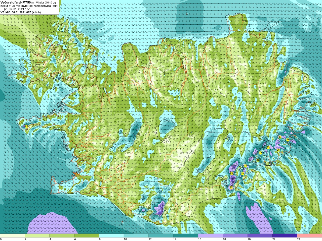Select the 16–18 m/s light purple legend swatch

pyautogui.click(x=211, y=236)
